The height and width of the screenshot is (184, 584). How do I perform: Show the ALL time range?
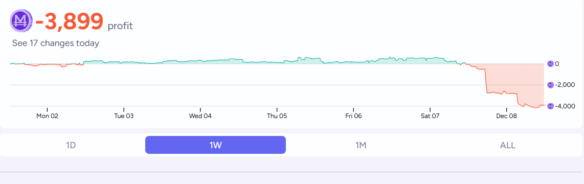coord(508,145)
